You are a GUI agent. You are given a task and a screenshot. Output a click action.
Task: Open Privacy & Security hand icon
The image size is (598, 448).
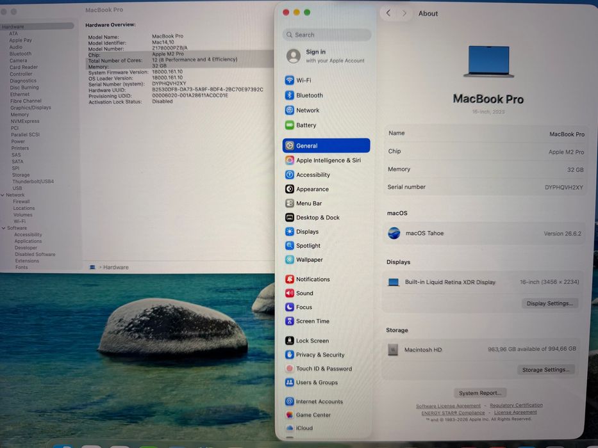290,355
